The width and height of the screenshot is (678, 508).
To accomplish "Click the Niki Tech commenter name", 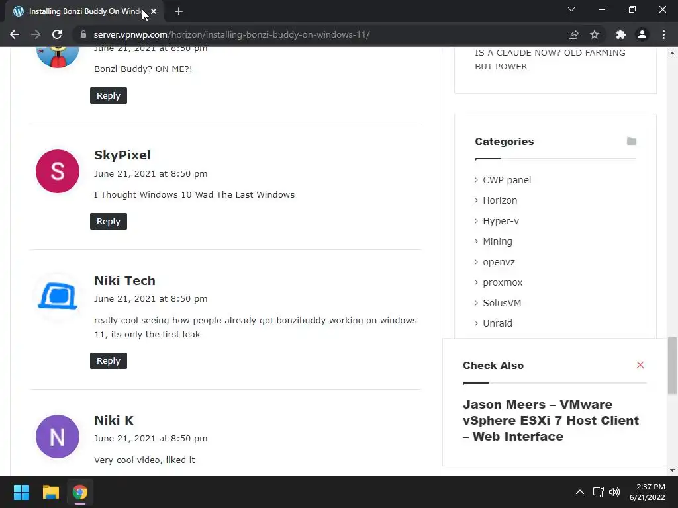I will [125, 280].
